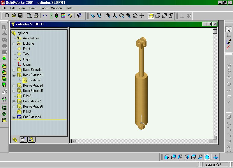
Task: Switch to the PropertyManager tab
Action: pos(23,140)
